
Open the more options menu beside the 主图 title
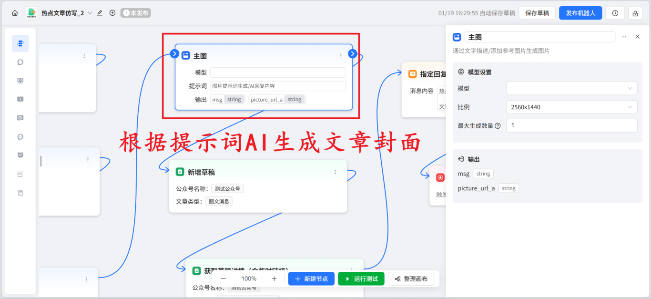pos(624,37)
